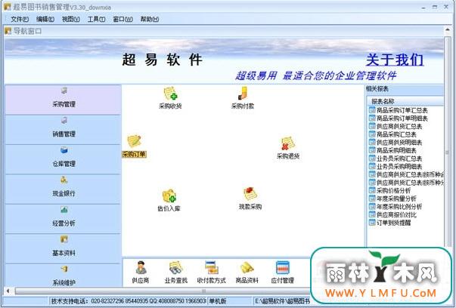
Task: Select 采购管理 in the sidebar
Action: [x=63, y=100]
